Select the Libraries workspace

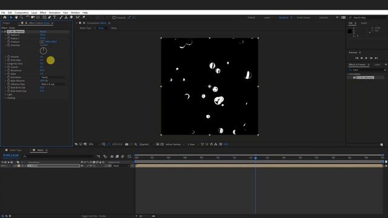pyautogui.click(x=323, y=18)
